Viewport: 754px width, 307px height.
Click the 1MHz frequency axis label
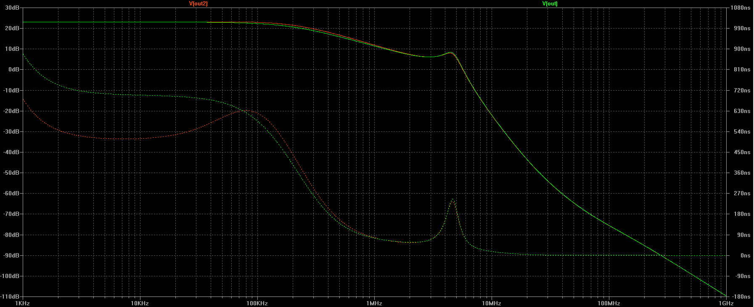pos(374,303)
